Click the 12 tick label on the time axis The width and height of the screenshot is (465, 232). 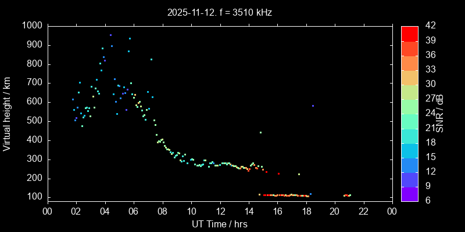coord(220,211)
